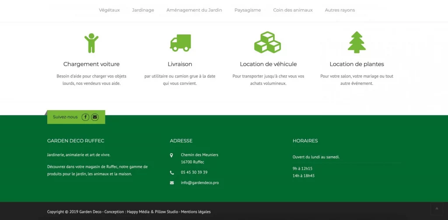Click the person icon above Chargement voiture
The image size is (448, 220).
(91, 43)
